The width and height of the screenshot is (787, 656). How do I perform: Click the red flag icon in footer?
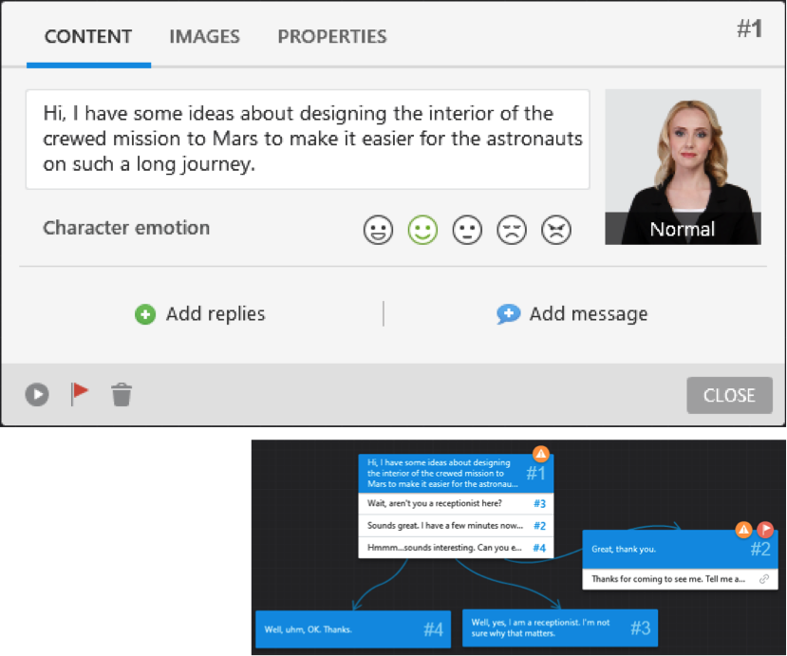[80, 393]
